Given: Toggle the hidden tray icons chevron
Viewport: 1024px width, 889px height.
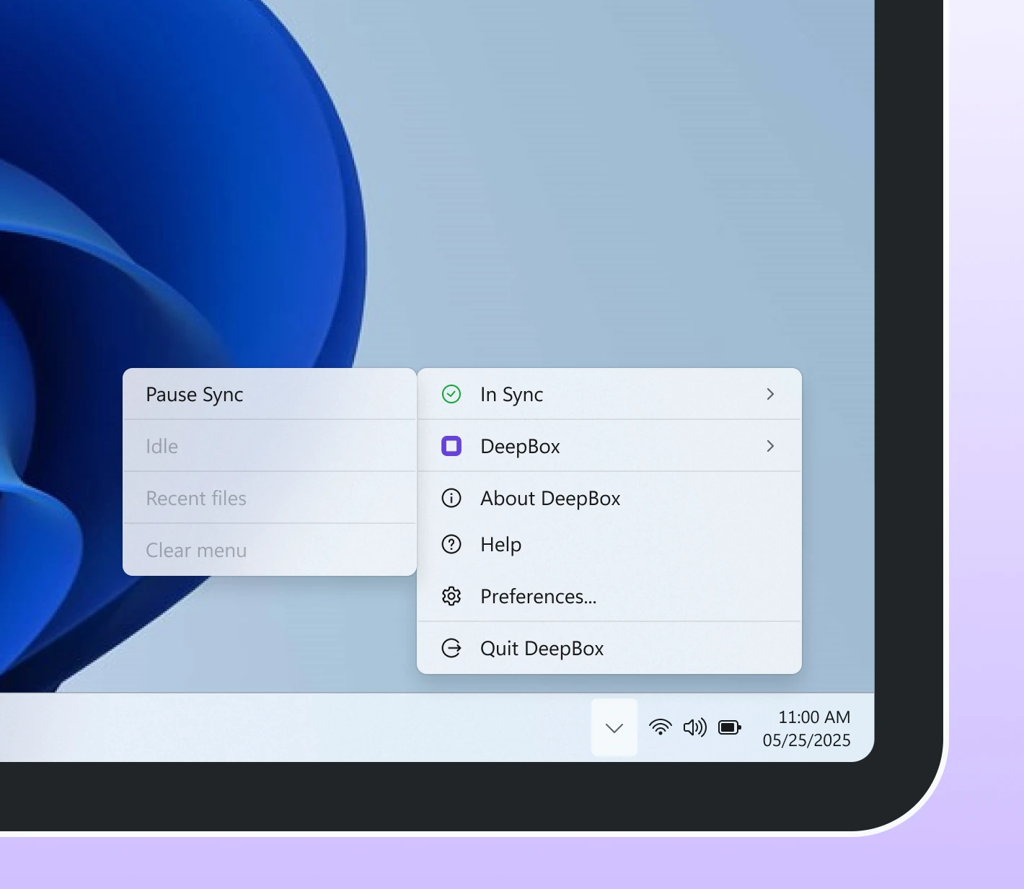Looking at the screenshot, I should tap(614, 727).
